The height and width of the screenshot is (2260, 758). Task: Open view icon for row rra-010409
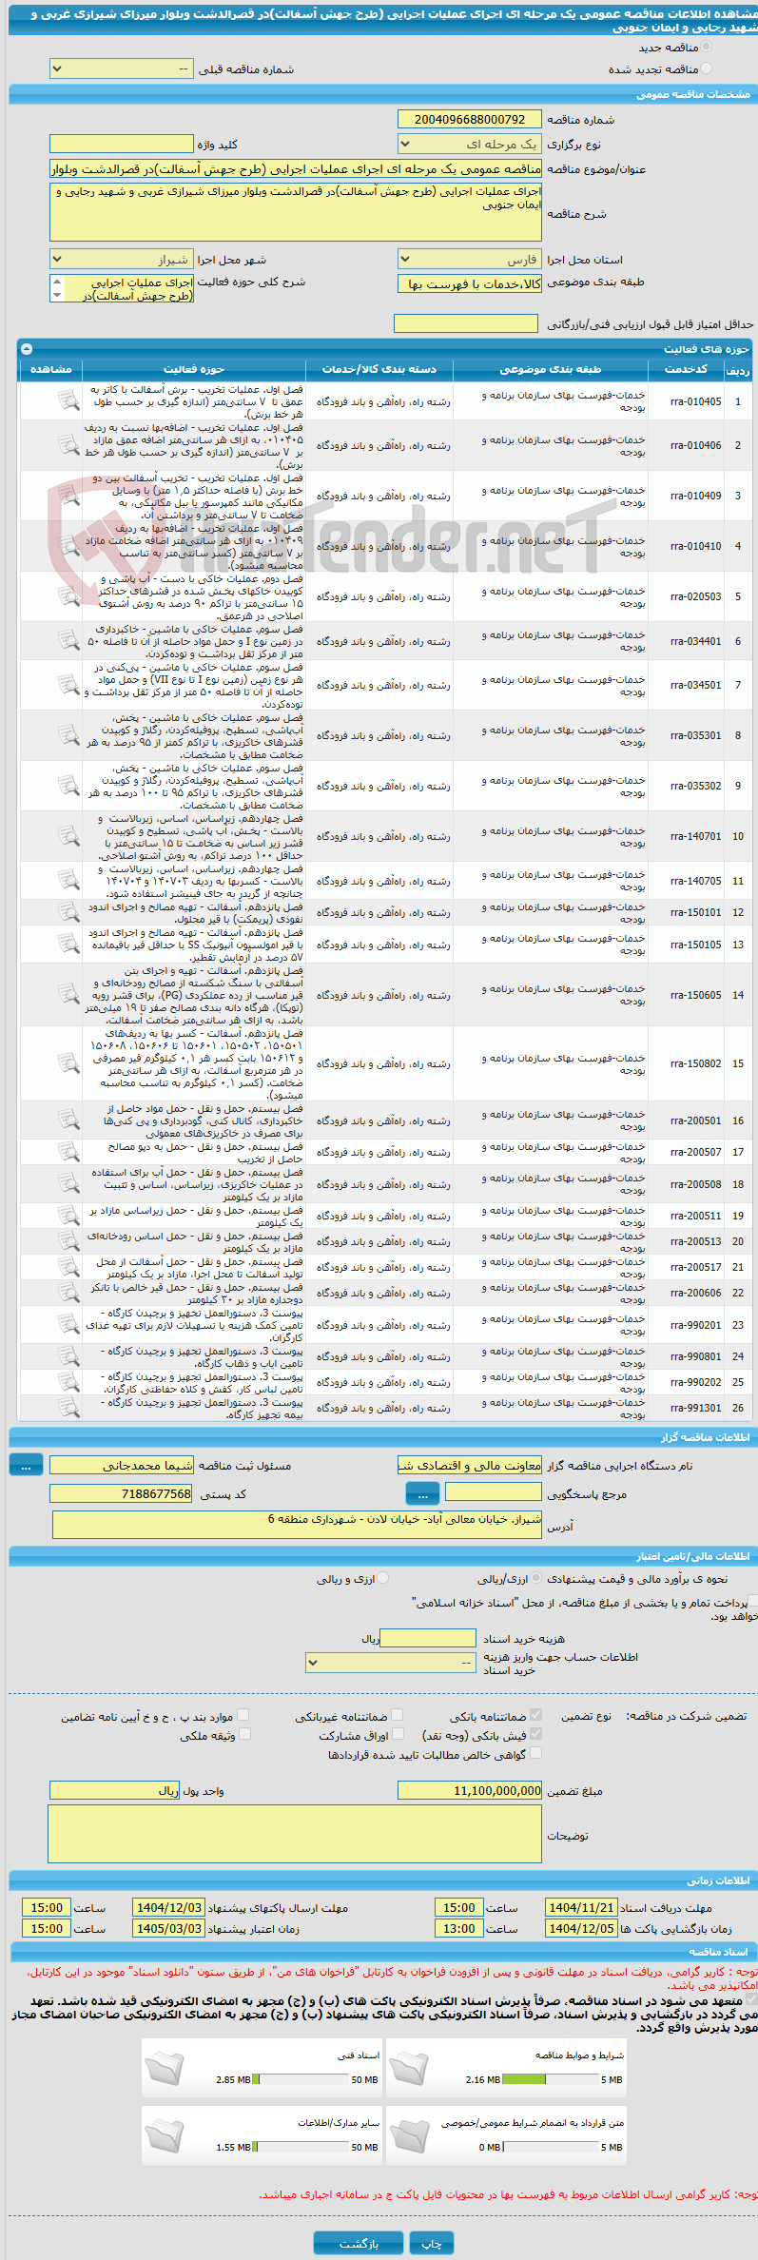coord(68,496)
